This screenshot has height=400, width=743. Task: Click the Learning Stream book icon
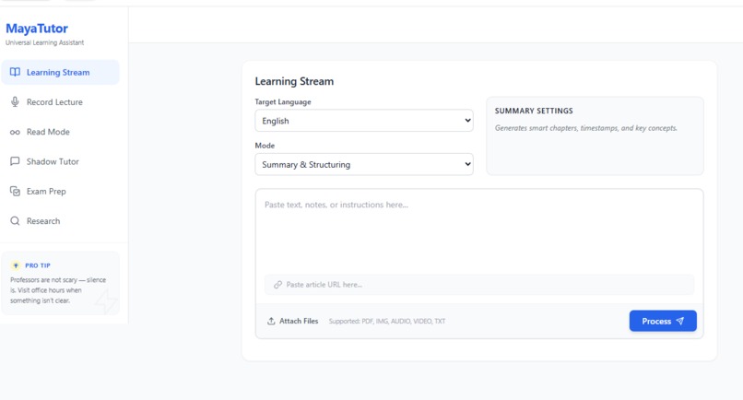[x=15, y=72]
